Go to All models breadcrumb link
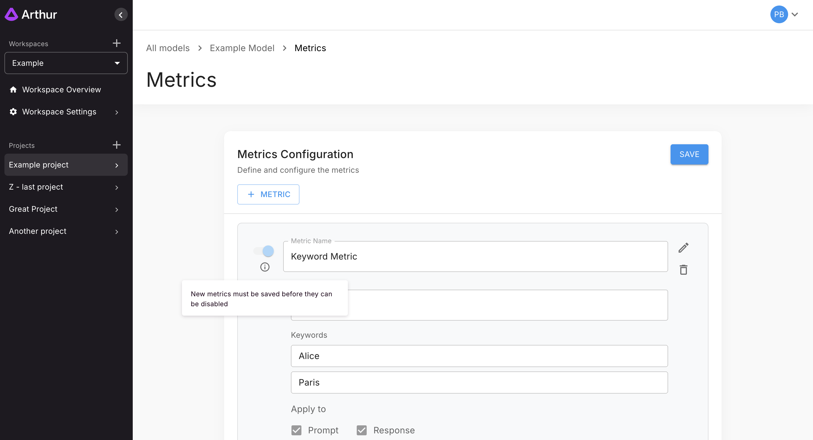Image resolution: width=813 pixels, height=440 pixels. [x=168, y=48]
